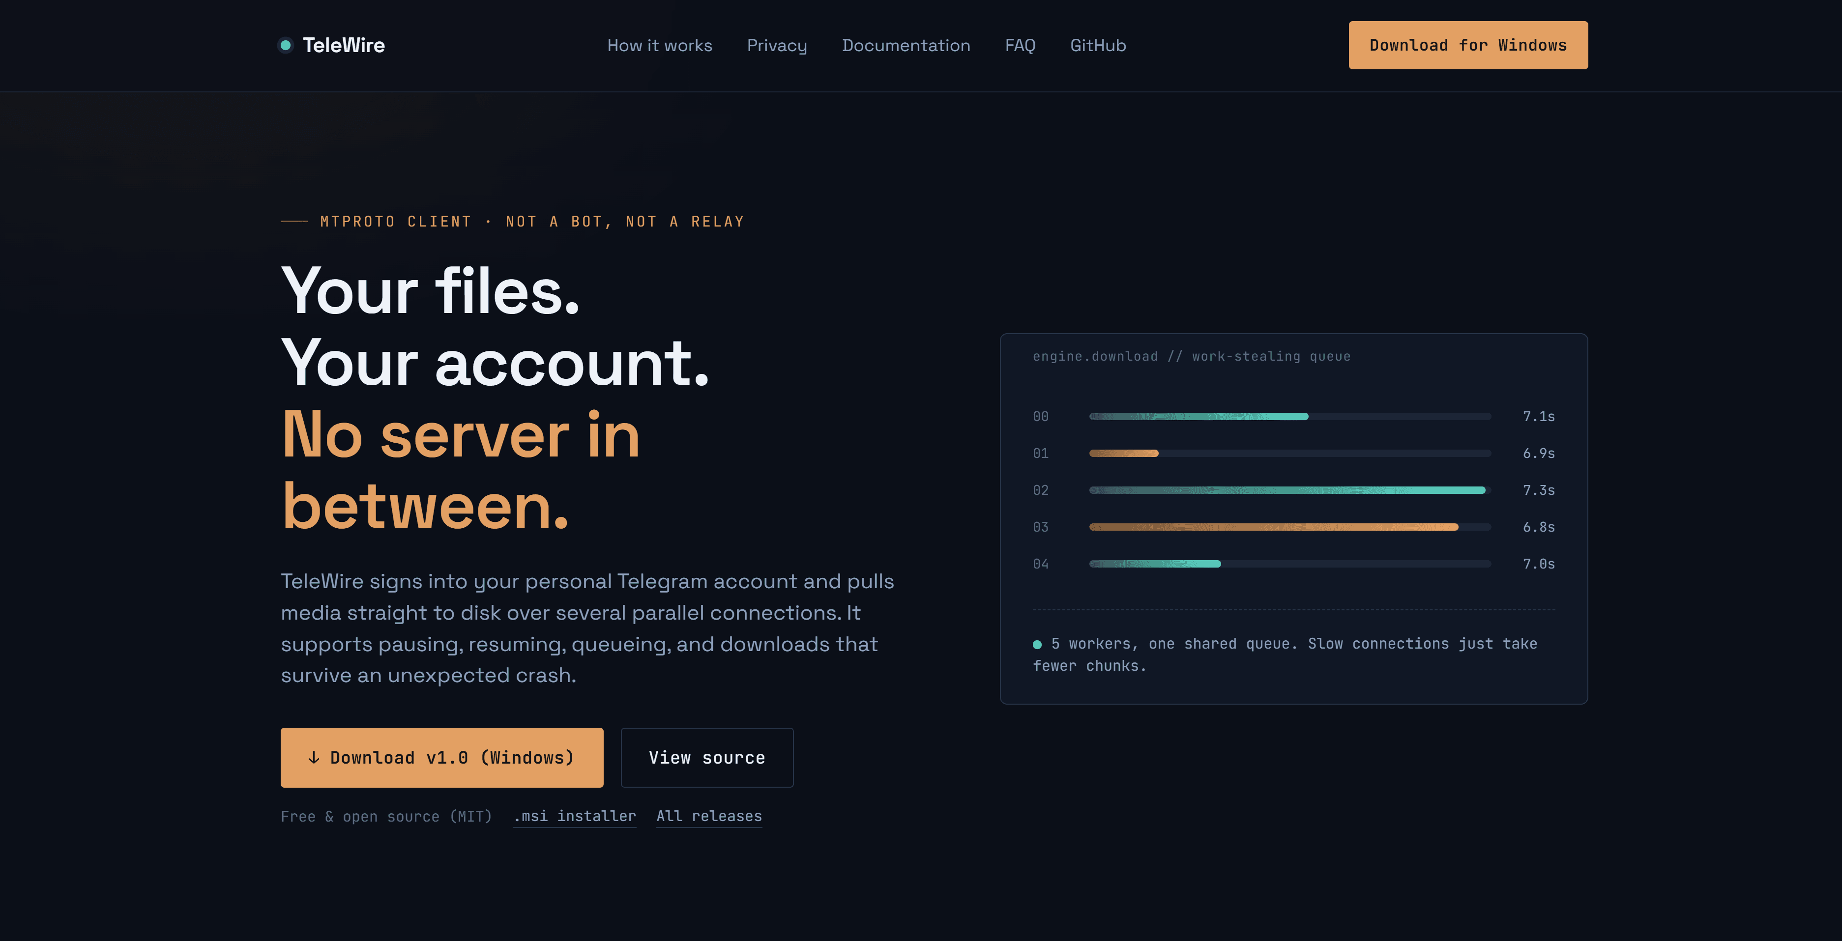Click the down arrow icon on Download v1.0
The image size is (1842, 941).
313,757
